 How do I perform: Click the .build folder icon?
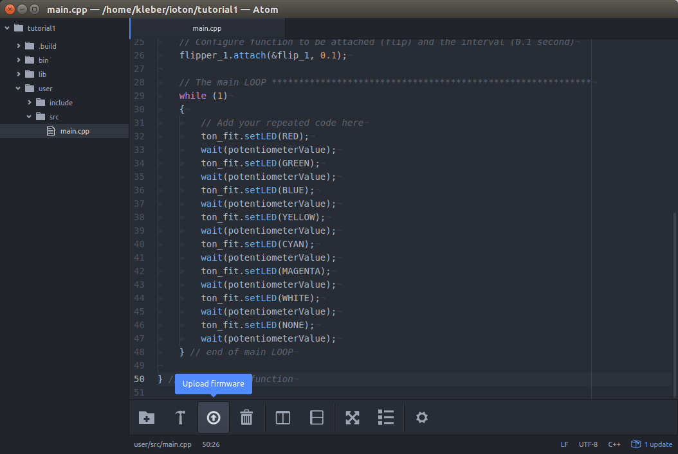[x=30, y=46]
